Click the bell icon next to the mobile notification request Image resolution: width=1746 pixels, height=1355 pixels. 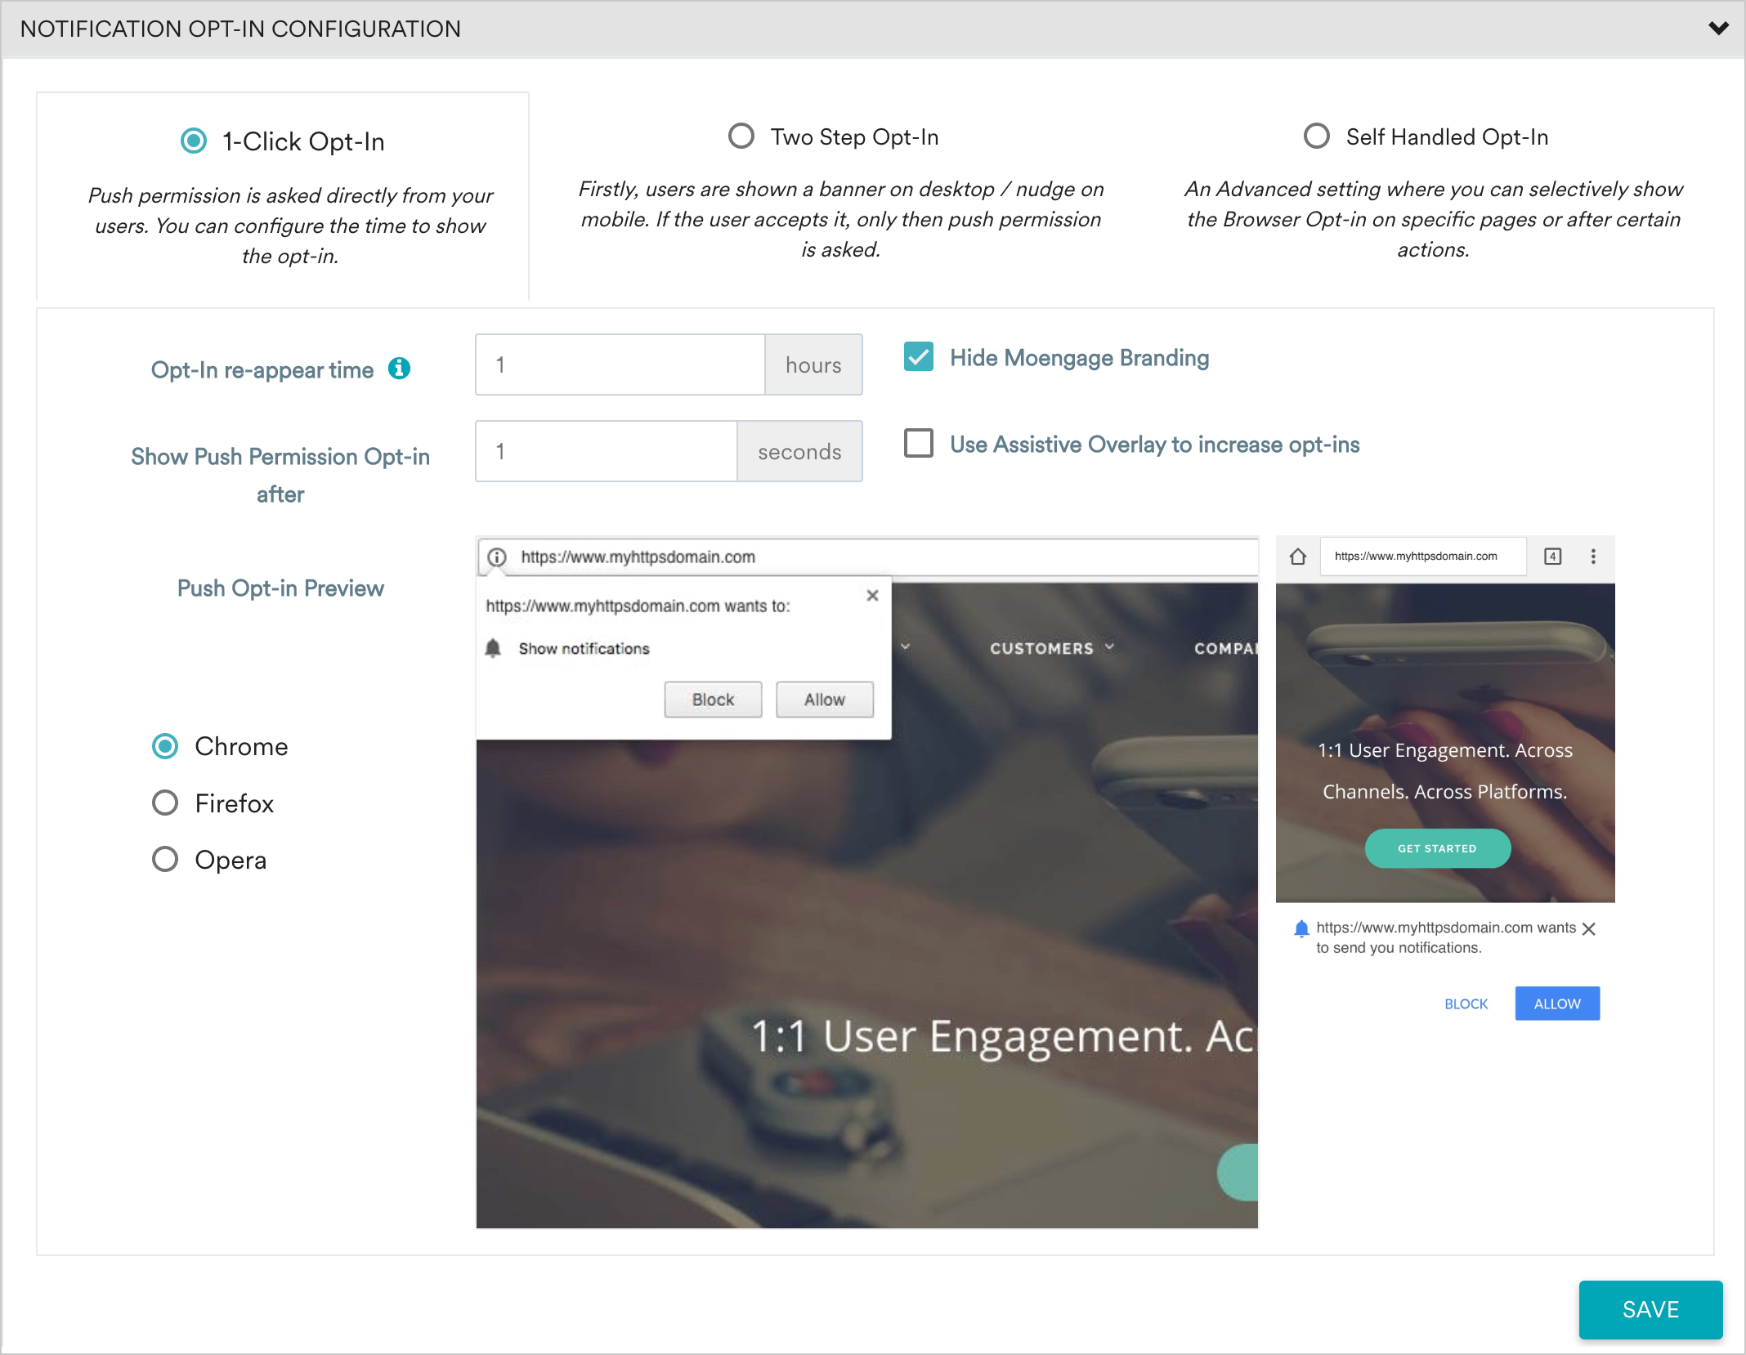click(1301, 928)
